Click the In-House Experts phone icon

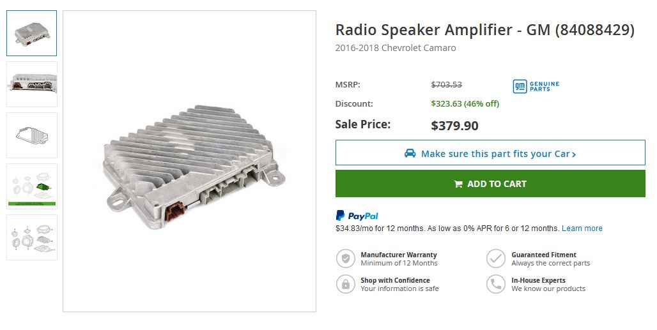click(x=496, y=284)
